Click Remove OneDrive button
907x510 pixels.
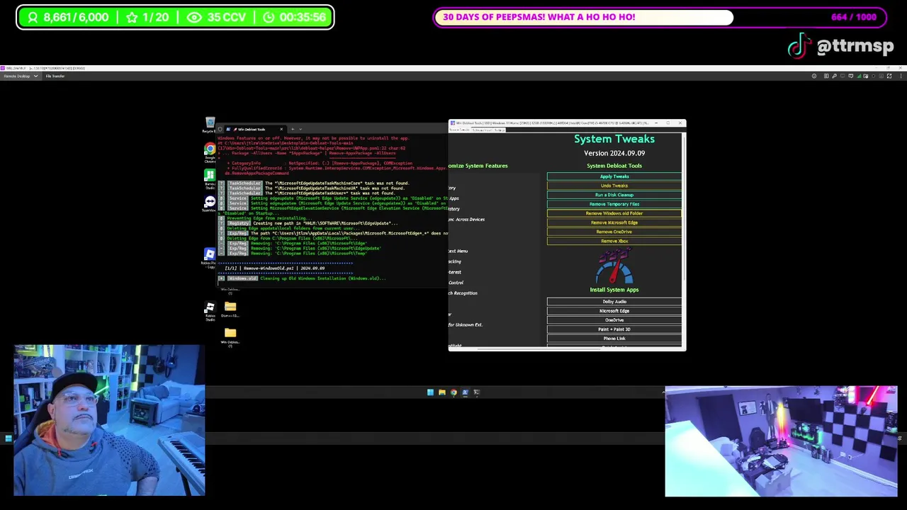click(x=614, y=232)
